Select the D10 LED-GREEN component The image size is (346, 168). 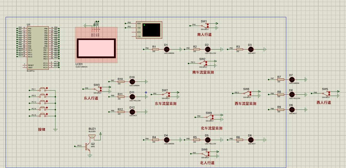pyautogui.click(x=132, y=82)
